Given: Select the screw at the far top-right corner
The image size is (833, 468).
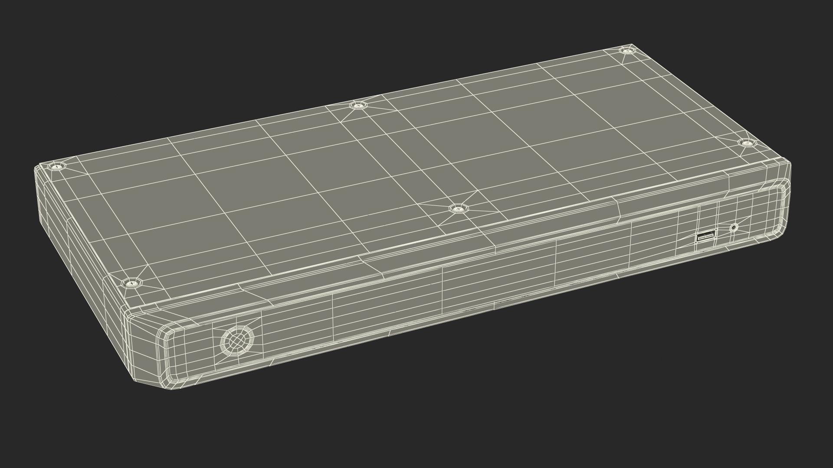Looking at the screenshot, I should 628,51.
